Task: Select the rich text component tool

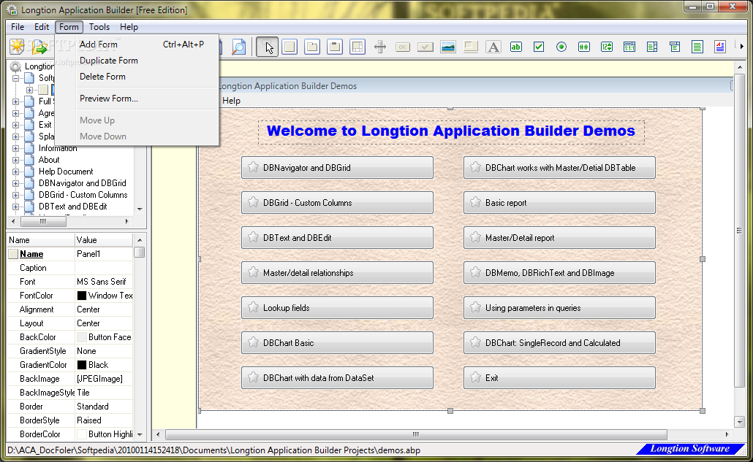Action: click(x=720, y=47)
